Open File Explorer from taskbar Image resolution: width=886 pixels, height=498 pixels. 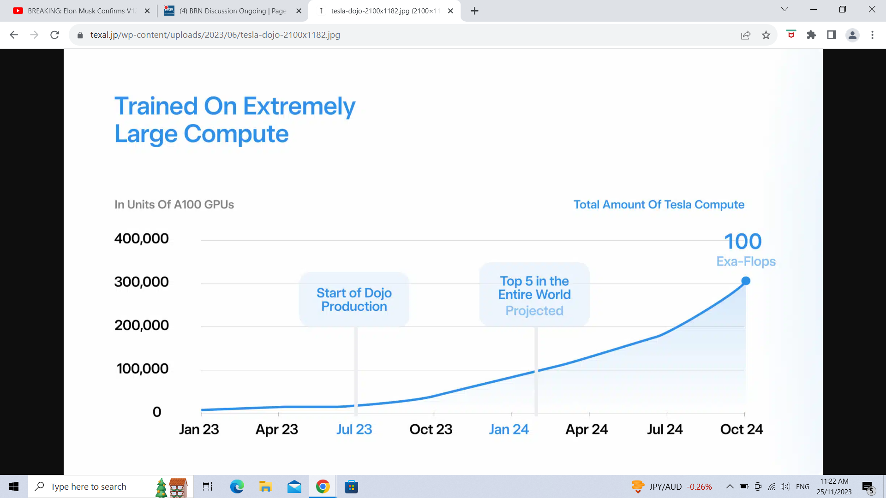pos(265,486)
